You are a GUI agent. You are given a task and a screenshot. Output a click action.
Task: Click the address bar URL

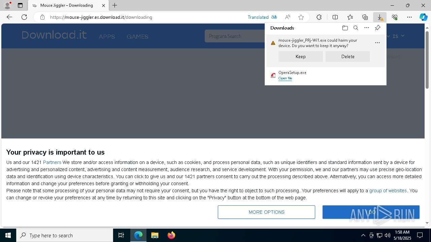tap(101, 17)
